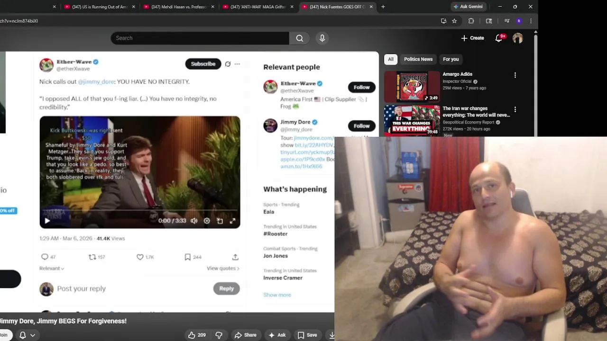Open the Eala trending topic
This screenshot has height=341, width=607.
[269, 212]
